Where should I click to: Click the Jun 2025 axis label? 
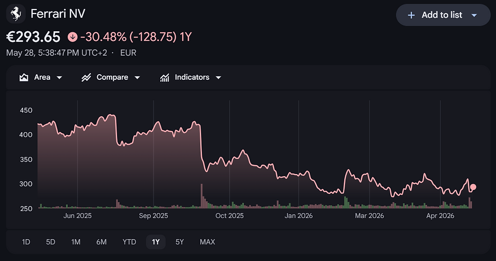coord(77,216)
